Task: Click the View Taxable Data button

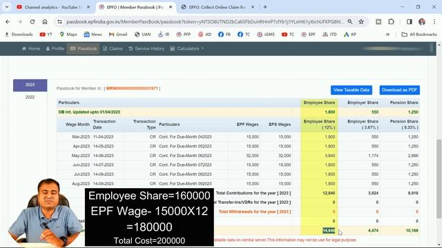Action: coord(352,90)
